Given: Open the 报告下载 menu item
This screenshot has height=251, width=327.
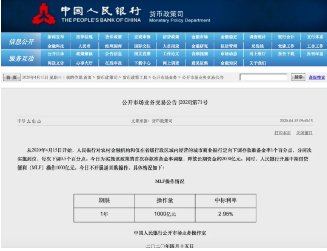Looking at the screenshot, I should 286,54.
